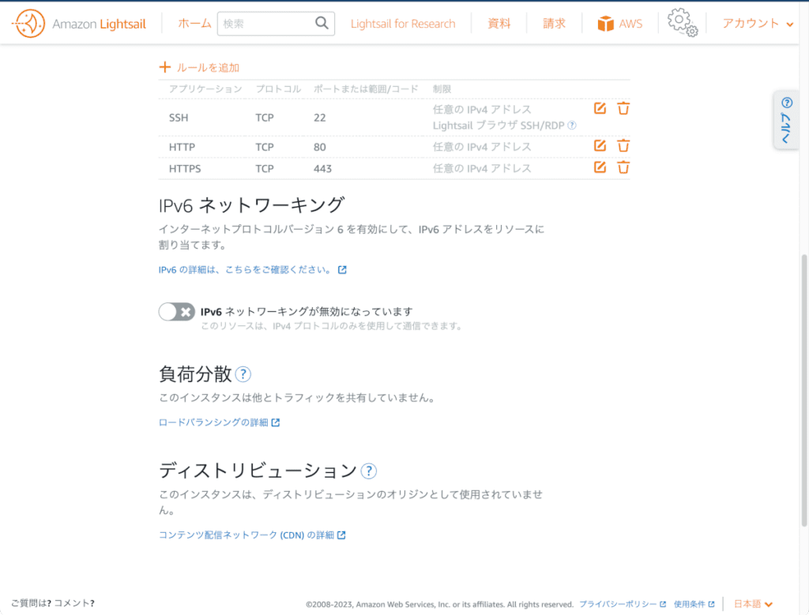Toggle the IPv6 networking switch

click(x=176, y=312)
